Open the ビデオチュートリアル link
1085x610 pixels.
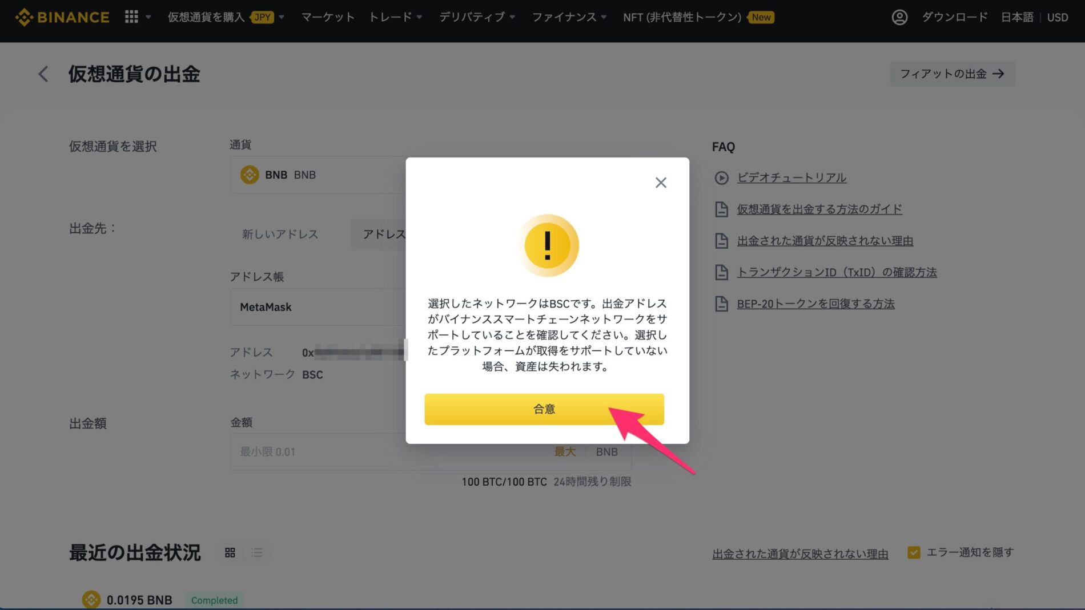tap(791, 177)
